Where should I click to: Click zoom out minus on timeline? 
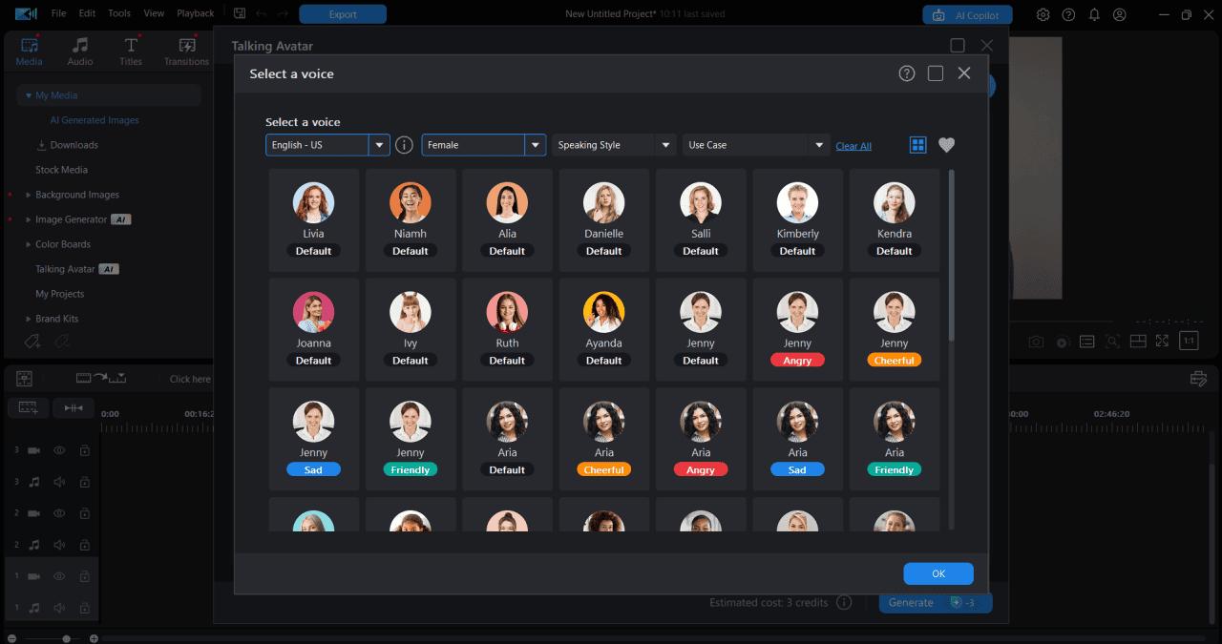click(x=11, y=638)
